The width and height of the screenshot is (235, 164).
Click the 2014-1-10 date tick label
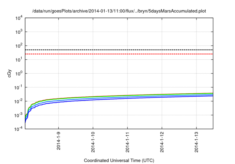click(93, 142)
